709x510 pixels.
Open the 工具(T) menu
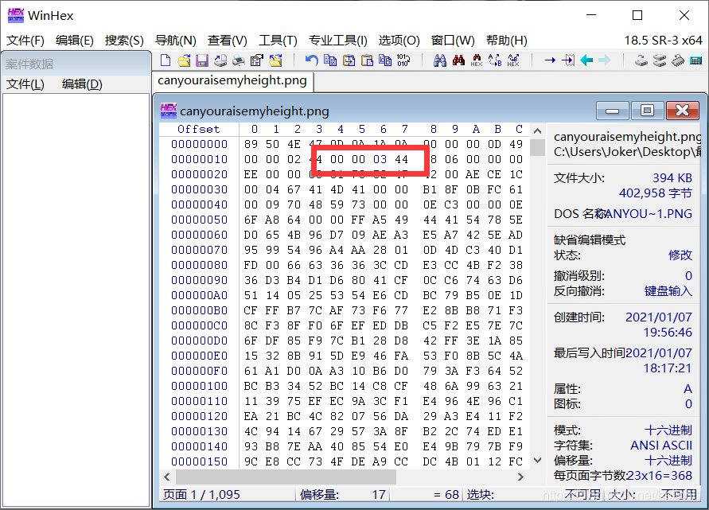click(278, 41)
